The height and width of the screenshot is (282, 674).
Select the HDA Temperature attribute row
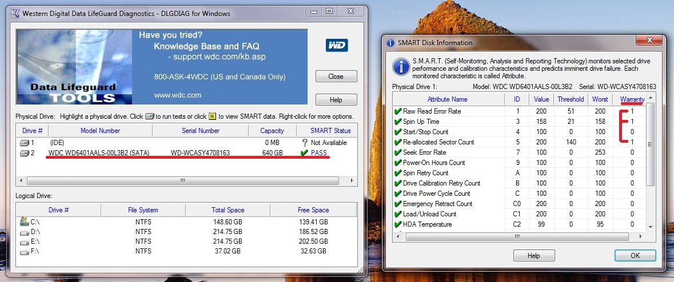[519, 224]
